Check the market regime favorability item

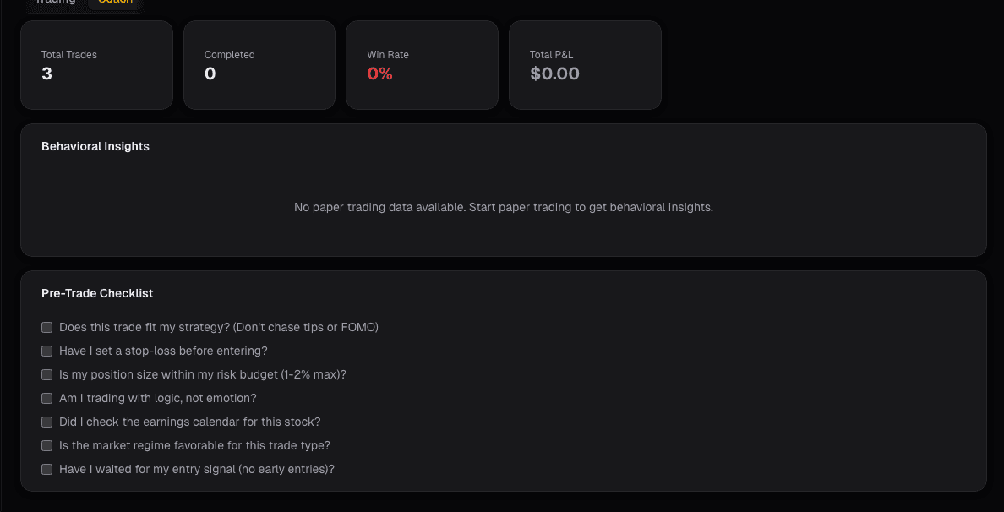click(x=46, y=445)
